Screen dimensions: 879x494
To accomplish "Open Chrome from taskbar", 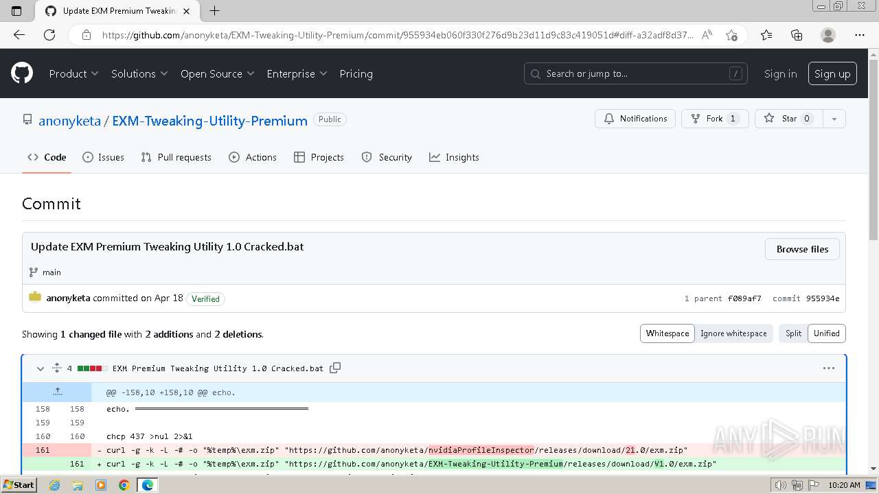I will [x=124, y=485].
